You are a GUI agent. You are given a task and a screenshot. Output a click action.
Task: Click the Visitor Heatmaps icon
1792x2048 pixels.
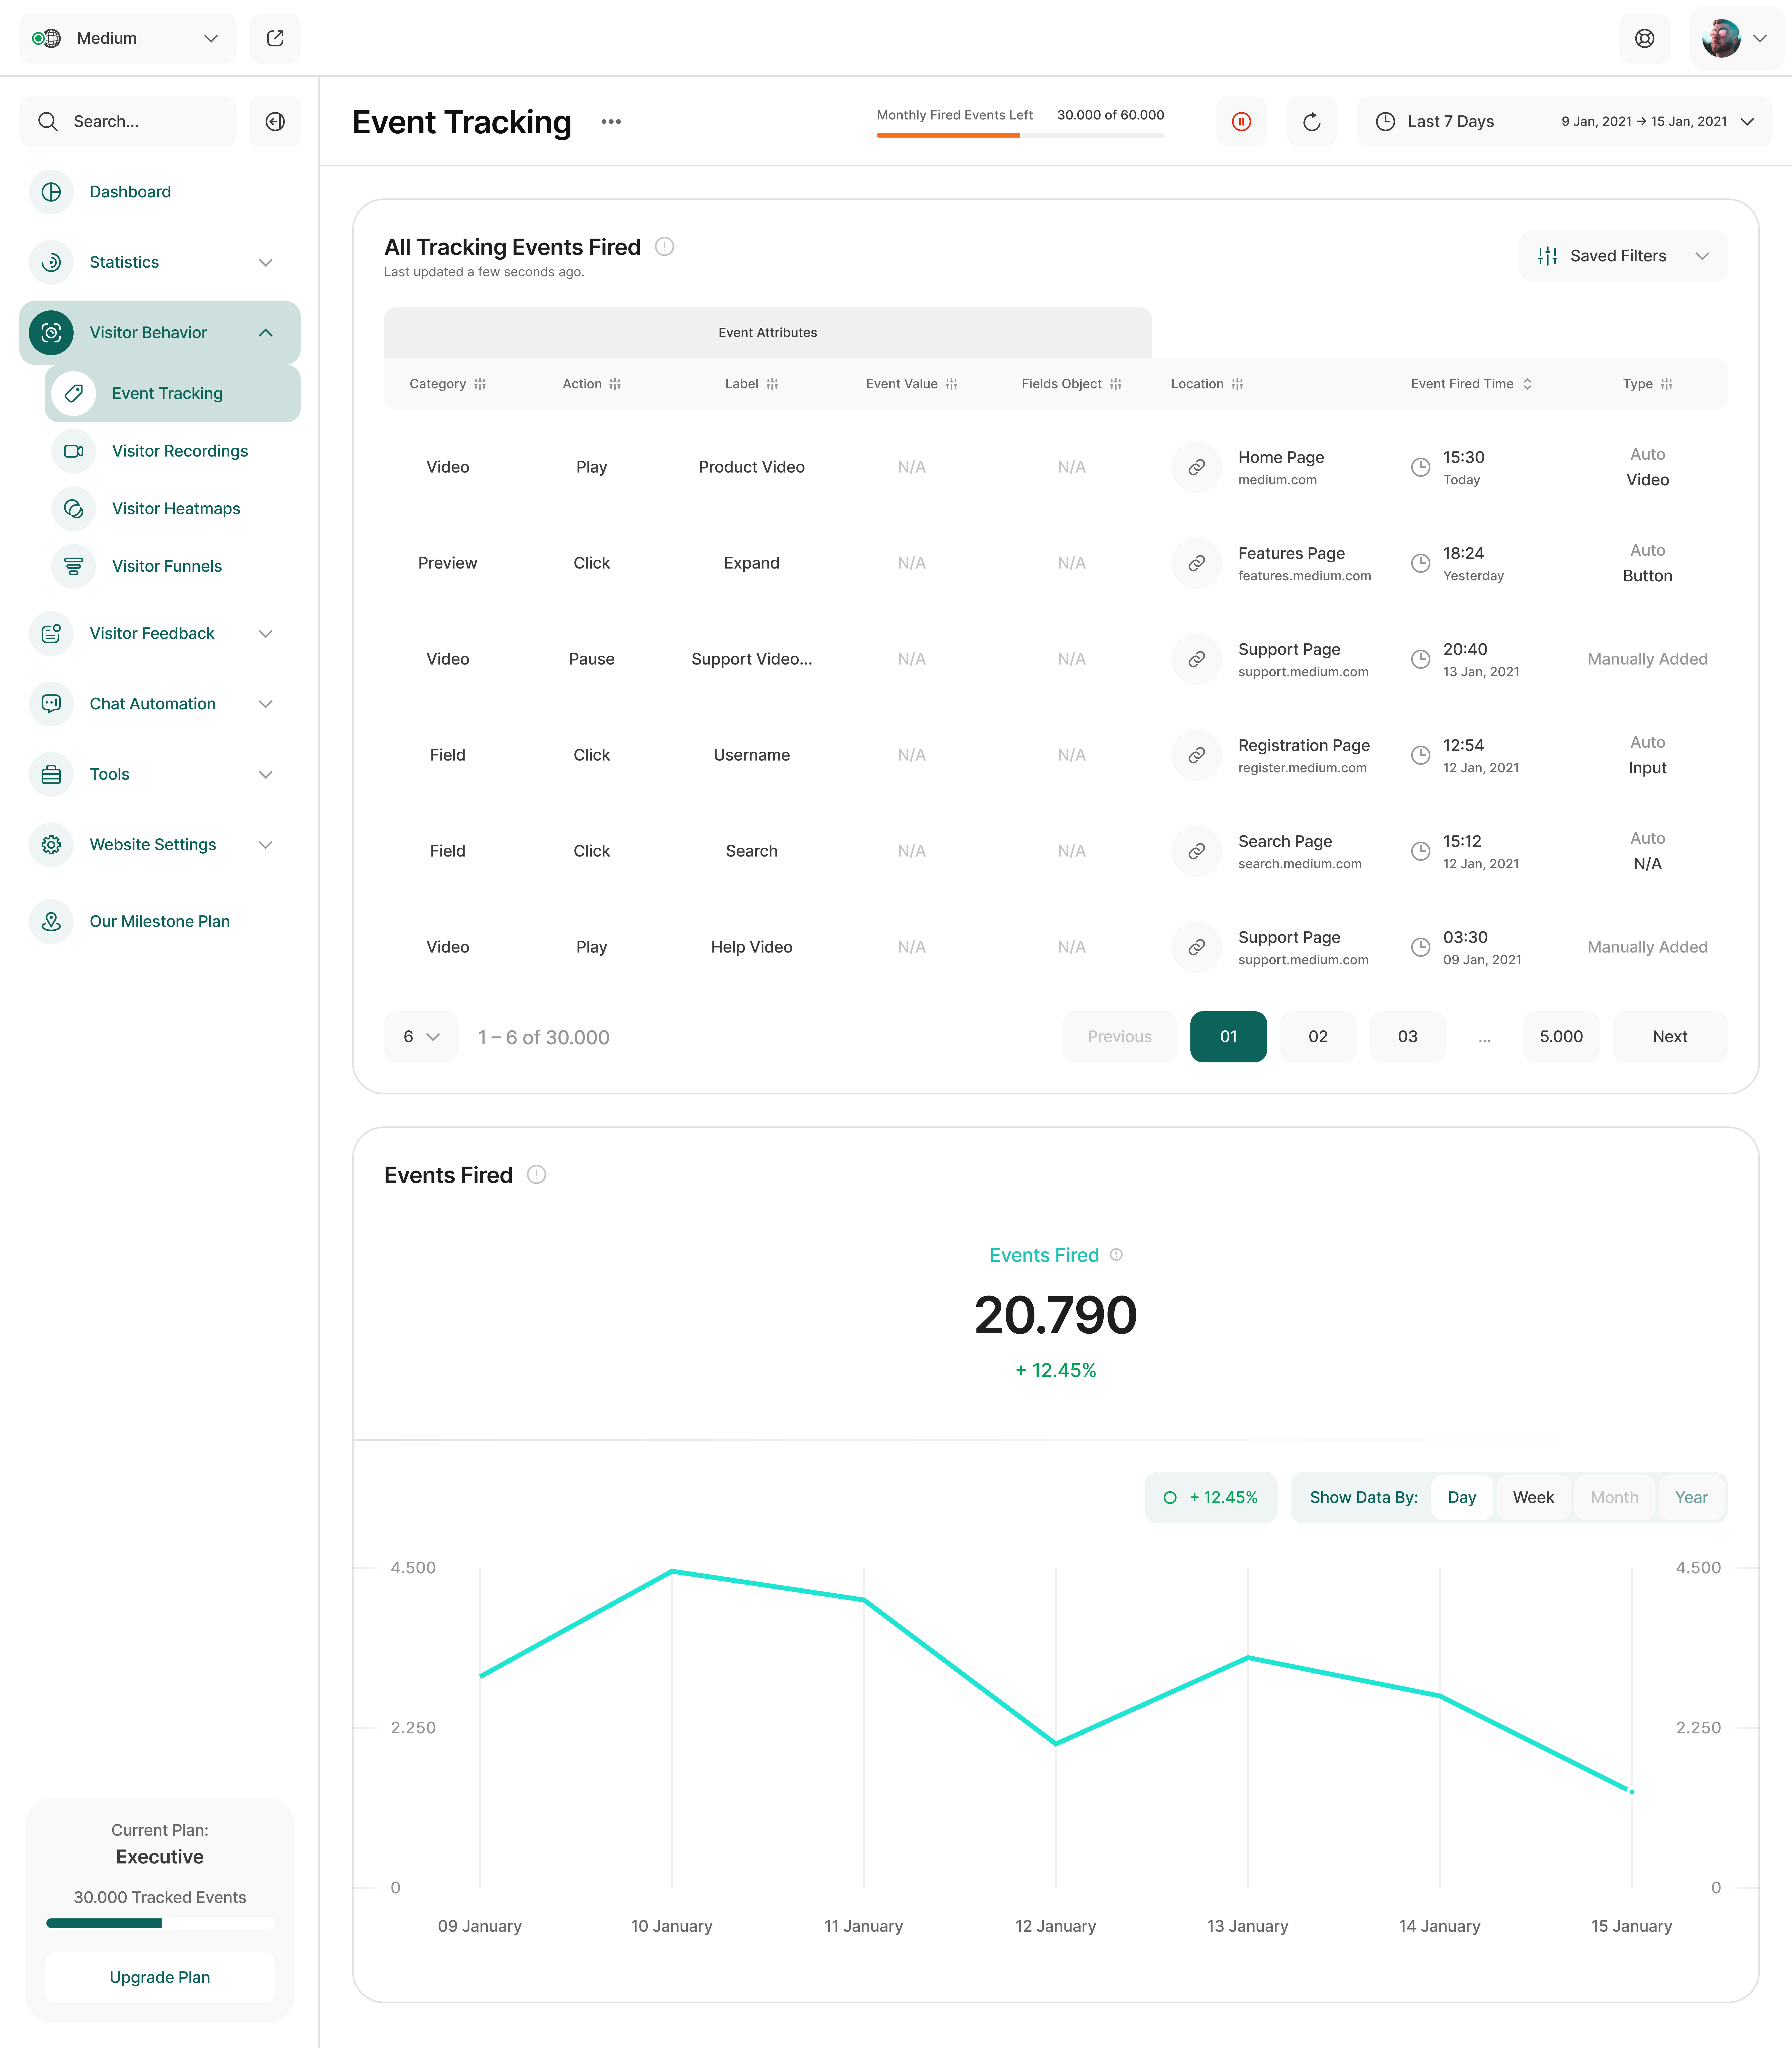[x=74, y=509]
